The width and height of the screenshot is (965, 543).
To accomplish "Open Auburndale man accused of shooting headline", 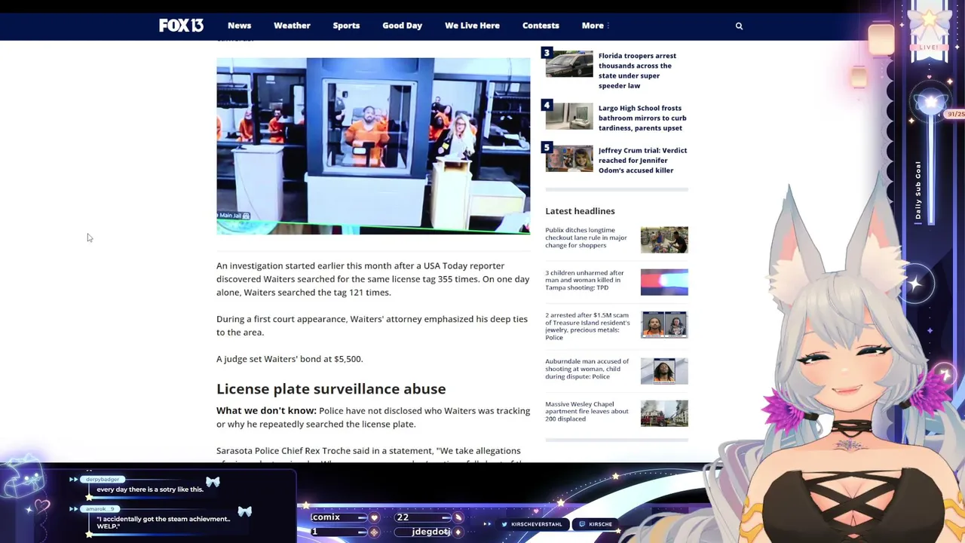I will point(587,369).
